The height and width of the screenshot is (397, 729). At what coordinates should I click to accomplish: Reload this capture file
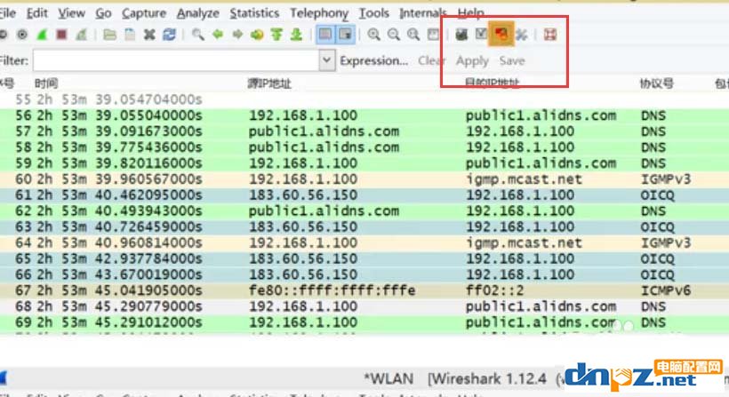[169, 35]
